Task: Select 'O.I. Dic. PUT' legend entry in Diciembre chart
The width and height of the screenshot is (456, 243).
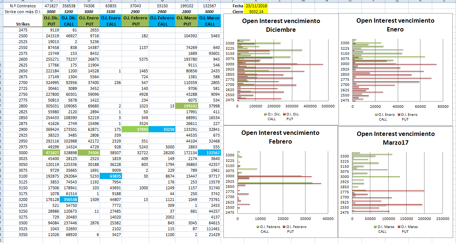Action: pos(291,117)
